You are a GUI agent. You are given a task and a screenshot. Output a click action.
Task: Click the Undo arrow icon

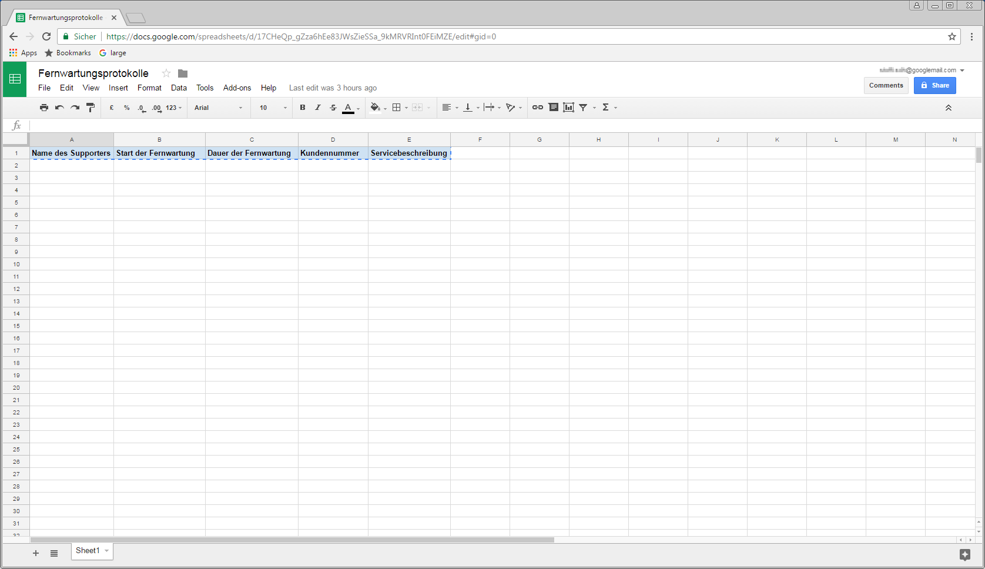coord(59,108)
